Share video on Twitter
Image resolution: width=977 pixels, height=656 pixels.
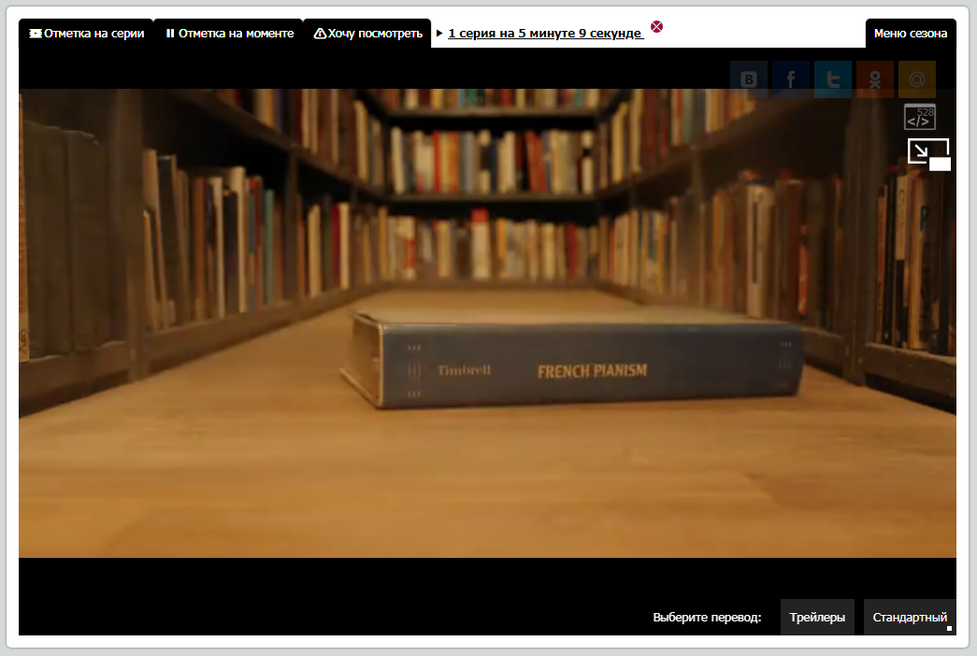pos(833,79)
